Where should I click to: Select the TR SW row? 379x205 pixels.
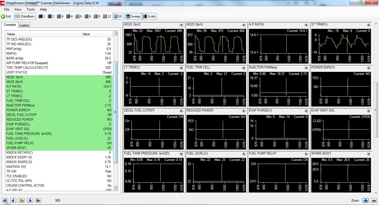click(59, 171)
